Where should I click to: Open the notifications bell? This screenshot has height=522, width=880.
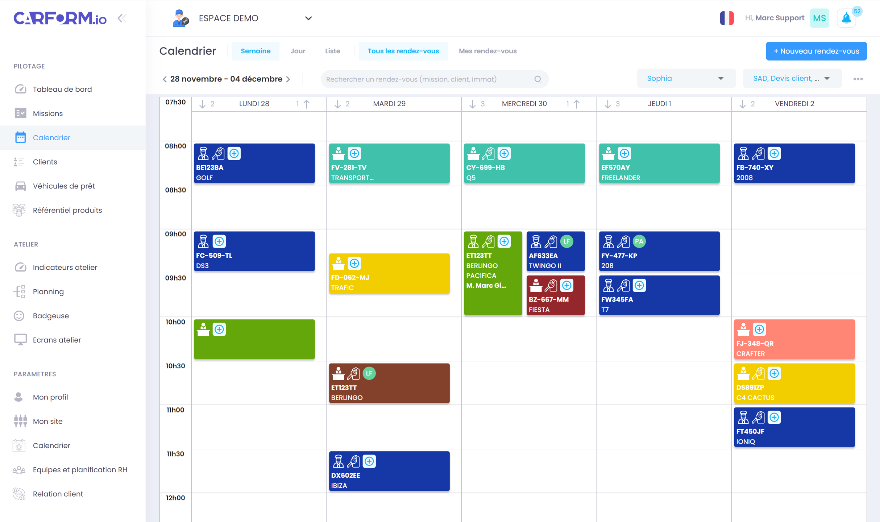coord(847,18)
